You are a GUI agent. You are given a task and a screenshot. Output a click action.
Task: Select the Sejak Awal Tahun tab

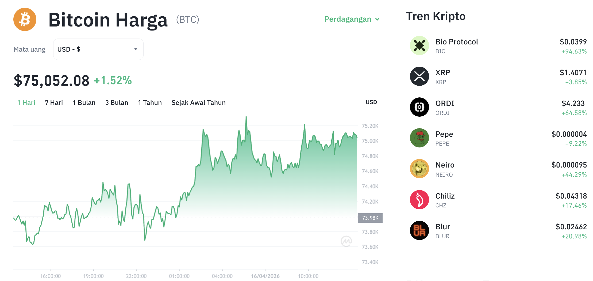198,102
